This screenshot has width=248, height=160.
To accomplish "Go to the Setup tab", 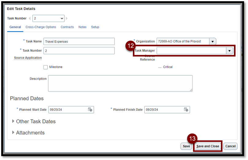I will (x=95, y=27).
